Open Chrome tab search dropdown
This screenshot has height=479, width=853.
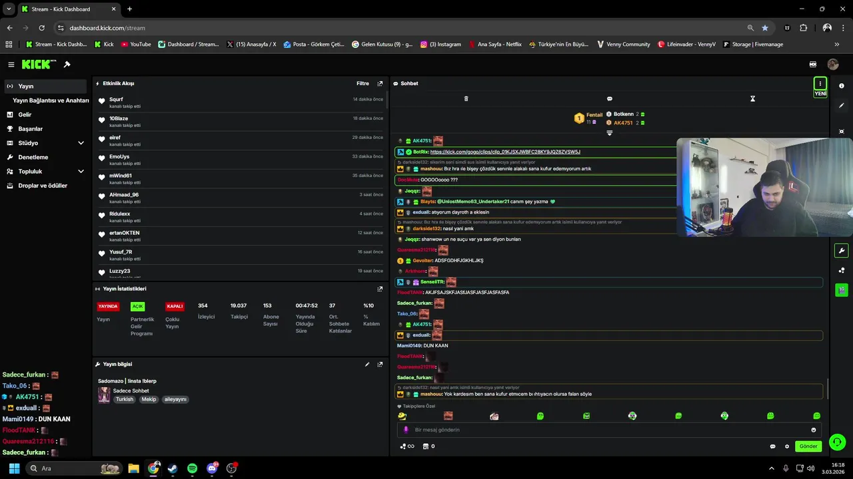pyautogui.click(x=9, y=9)
